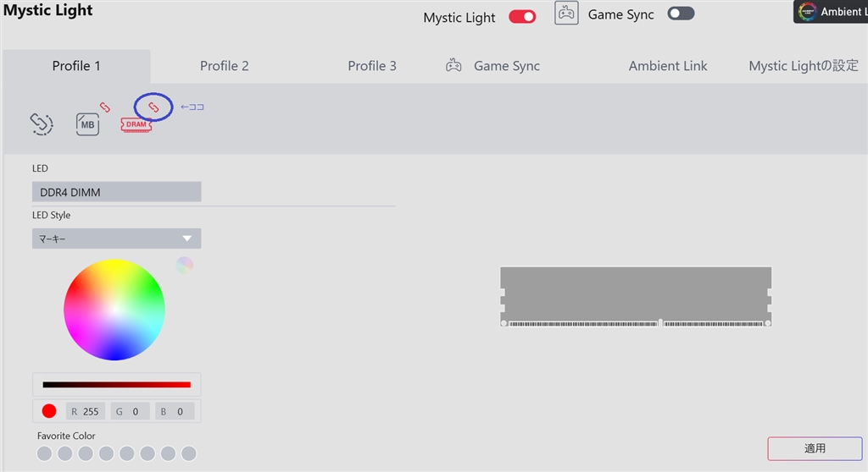Click the B value field

point(175,411)
